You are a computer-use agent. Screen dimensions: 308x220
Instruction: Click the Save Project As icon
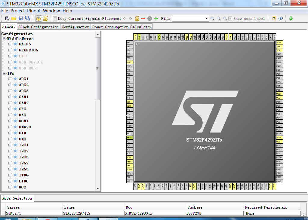pyautogui.click(x=27, y=18)
